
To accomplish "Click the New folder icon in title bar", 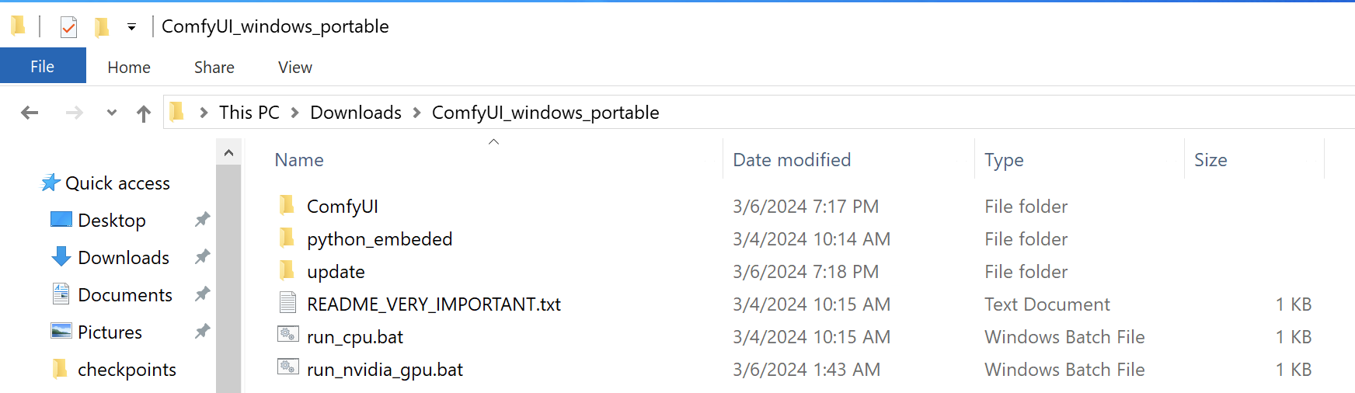I will (x=101, y=27).
